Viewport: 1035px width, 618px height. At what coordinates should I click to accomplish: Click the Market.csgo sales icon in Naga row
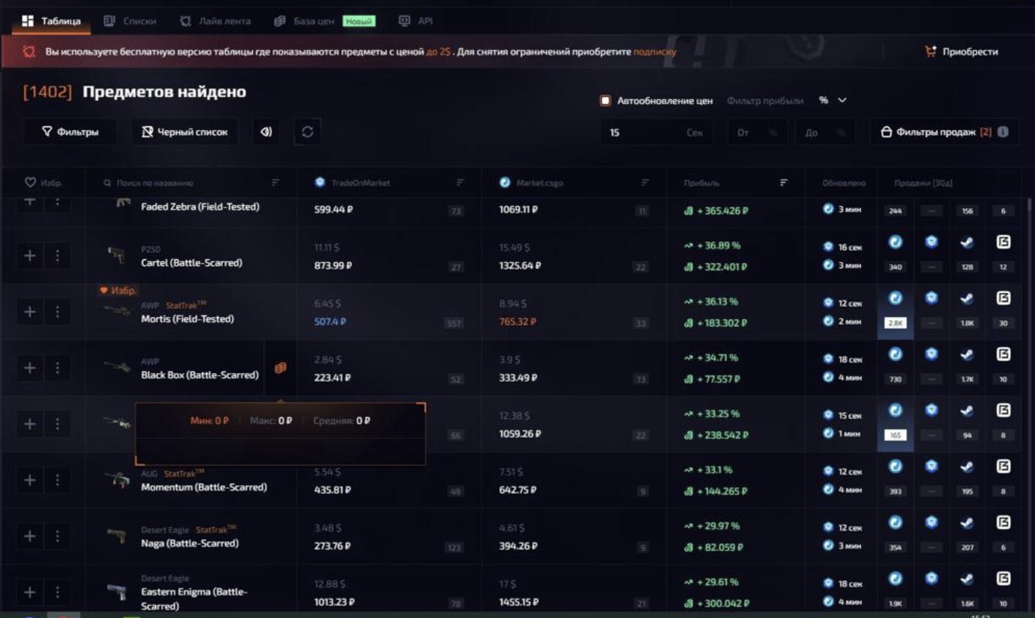896,522
